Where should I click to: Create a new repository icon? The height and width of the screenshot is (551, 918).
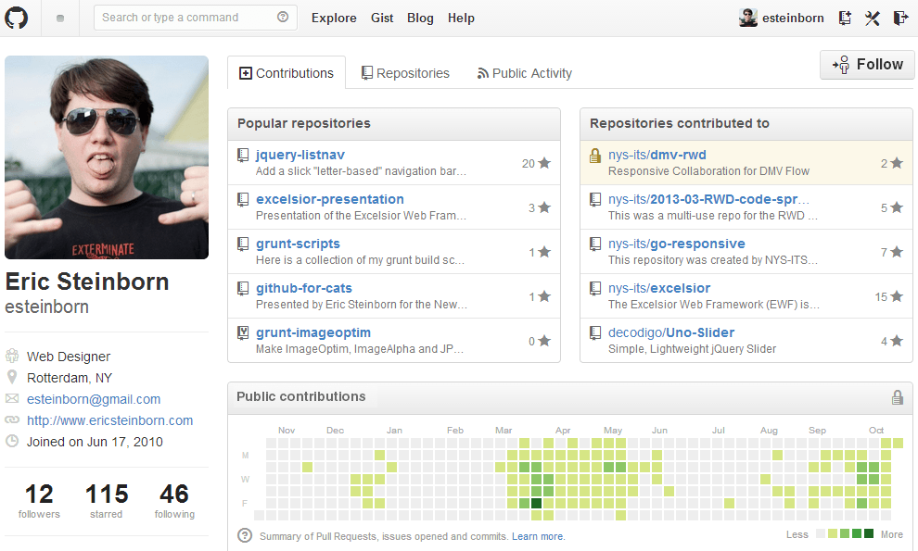(x=845, y=18)
